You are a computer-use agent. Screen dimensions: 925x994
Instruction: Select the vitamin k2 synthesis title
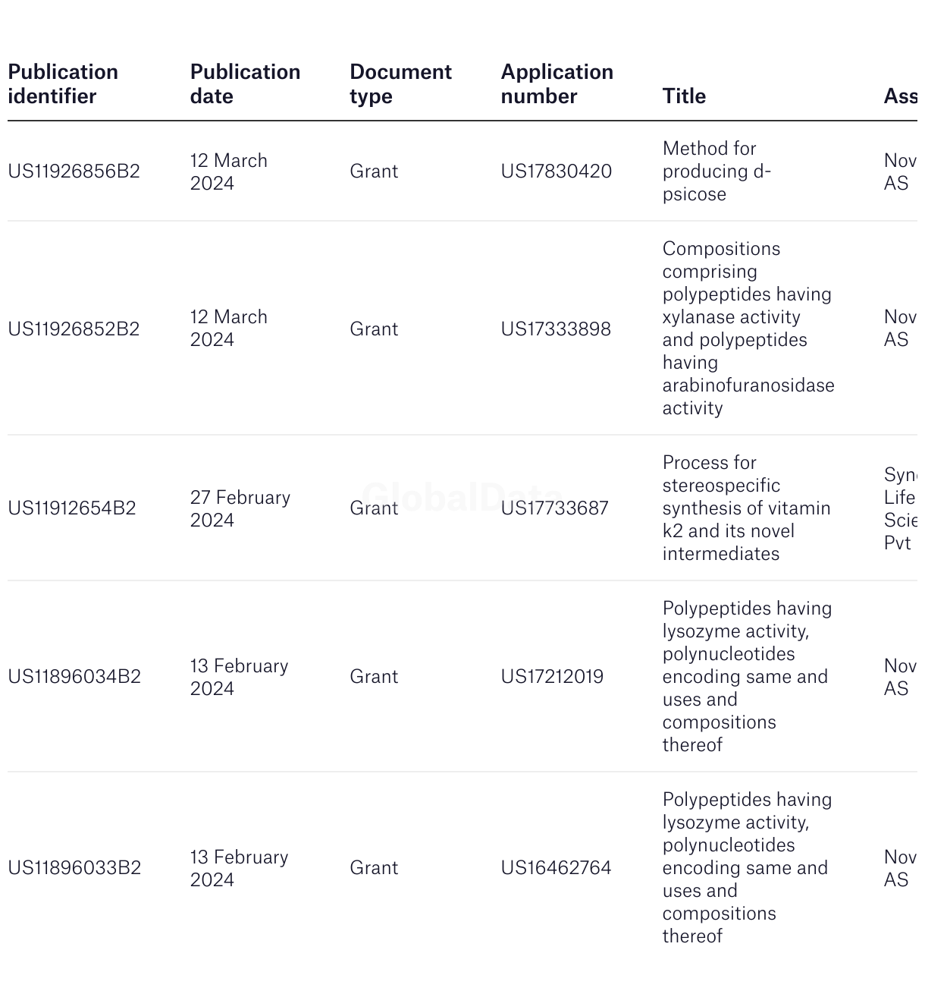point(747,508)
